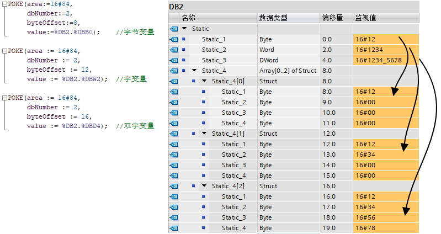The width and height of the screenshot is (441, 234).
Task: Click the tag icon on the Static root row
Action: point(173,28)
